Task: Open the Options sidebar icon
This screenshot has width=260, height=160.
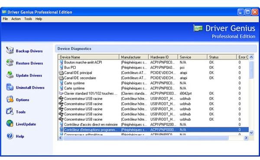Action: [10, 99]
